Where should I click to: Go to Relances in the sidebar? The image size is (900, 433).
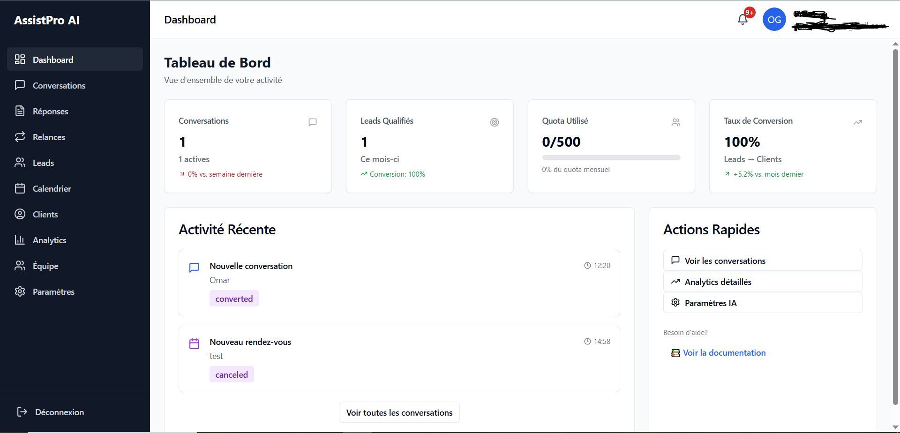[49, 137]
